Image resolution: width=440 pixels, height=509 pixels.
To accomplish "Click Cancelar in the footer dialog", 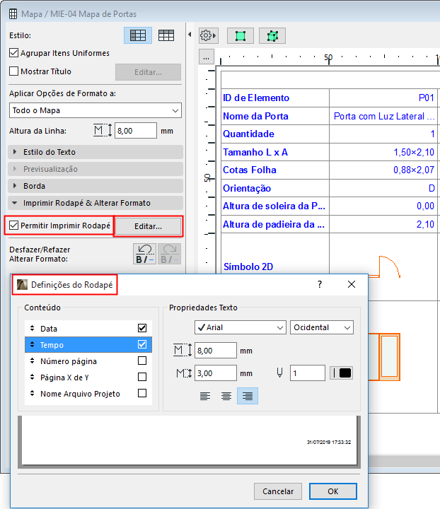I will point(278,491).
